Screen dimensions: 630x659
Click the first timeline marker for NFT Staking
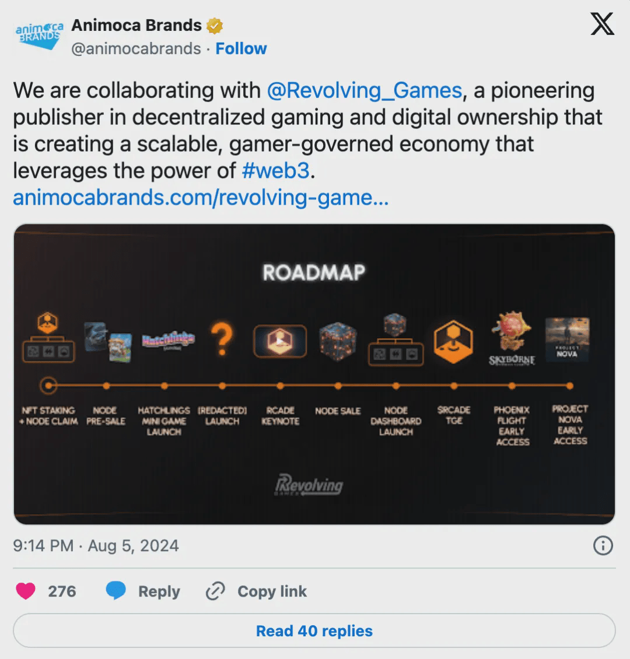click(x=49, y=385)
